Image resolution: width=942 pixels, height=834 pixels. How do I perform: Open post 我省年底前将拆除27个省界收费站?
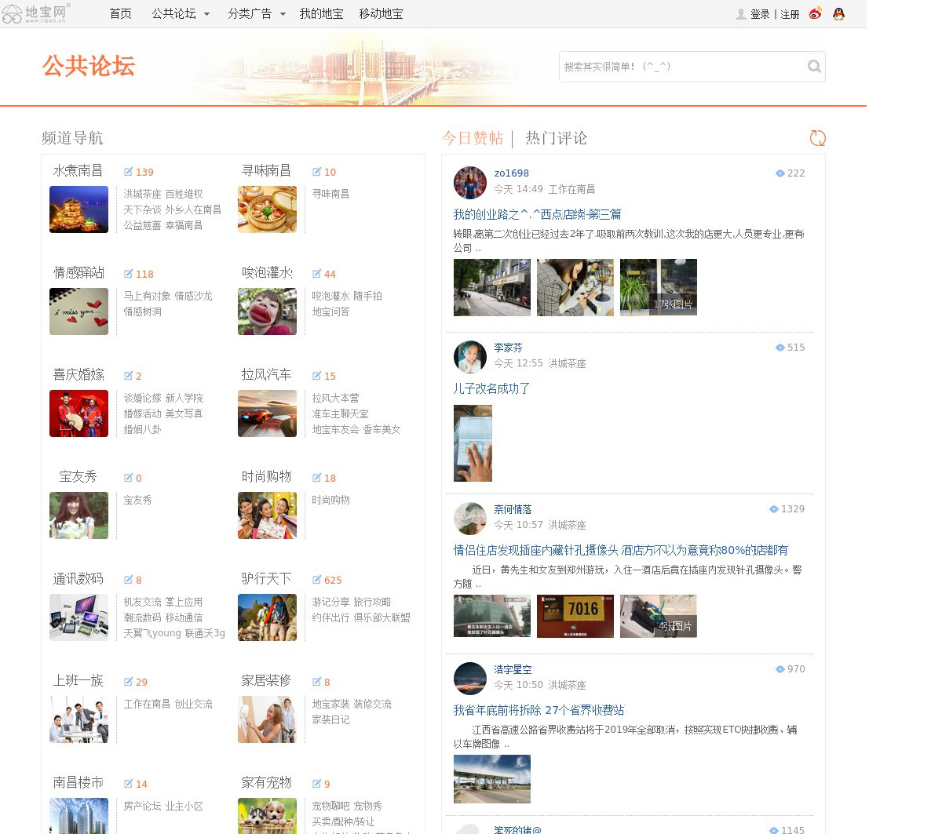point(539,710)
